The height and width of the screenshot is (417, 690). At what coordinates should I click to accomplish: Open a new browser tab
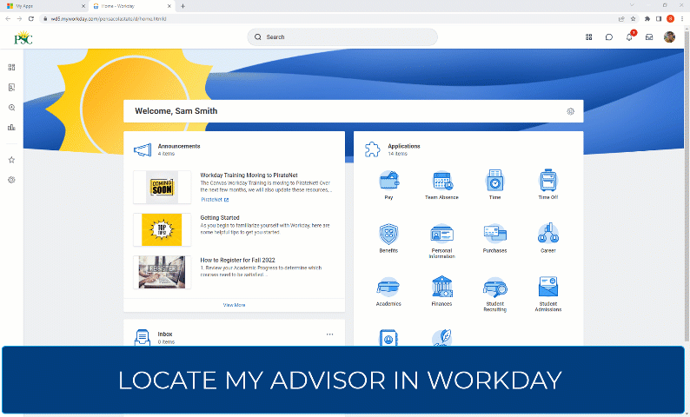point(182,6)
